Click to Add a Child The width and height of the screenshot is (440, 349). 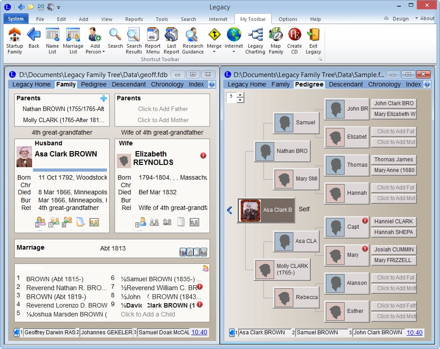[148, 314]
